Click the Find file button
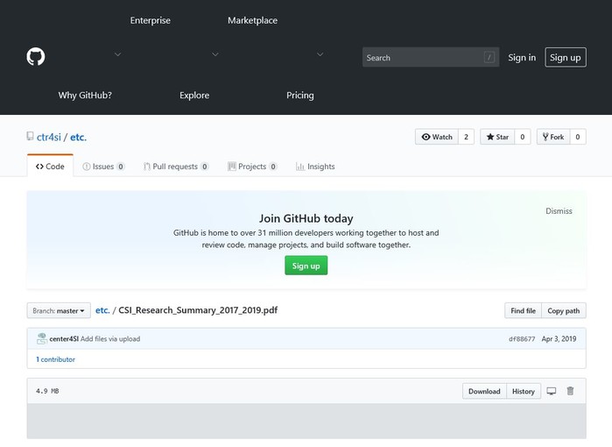This screenshot has height=447, width=612. click(x=523, y=310)
